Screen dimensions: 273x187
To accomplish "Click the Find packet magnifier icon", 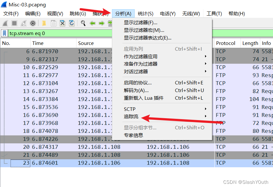I will [83, 23].
